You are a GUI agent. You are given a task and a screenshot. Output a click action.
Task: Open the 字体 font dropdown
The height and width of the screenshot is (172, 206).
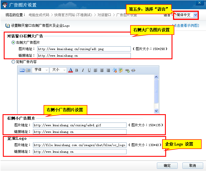[x=40, y=70]
